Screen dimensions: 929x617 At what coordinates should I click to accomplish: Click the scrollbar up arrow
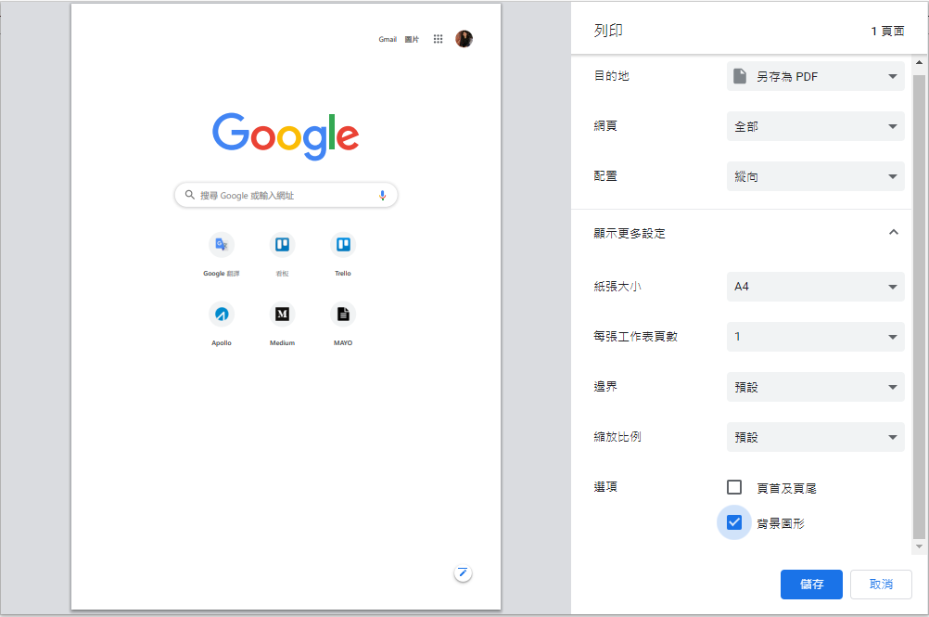[x=919, y=62]
